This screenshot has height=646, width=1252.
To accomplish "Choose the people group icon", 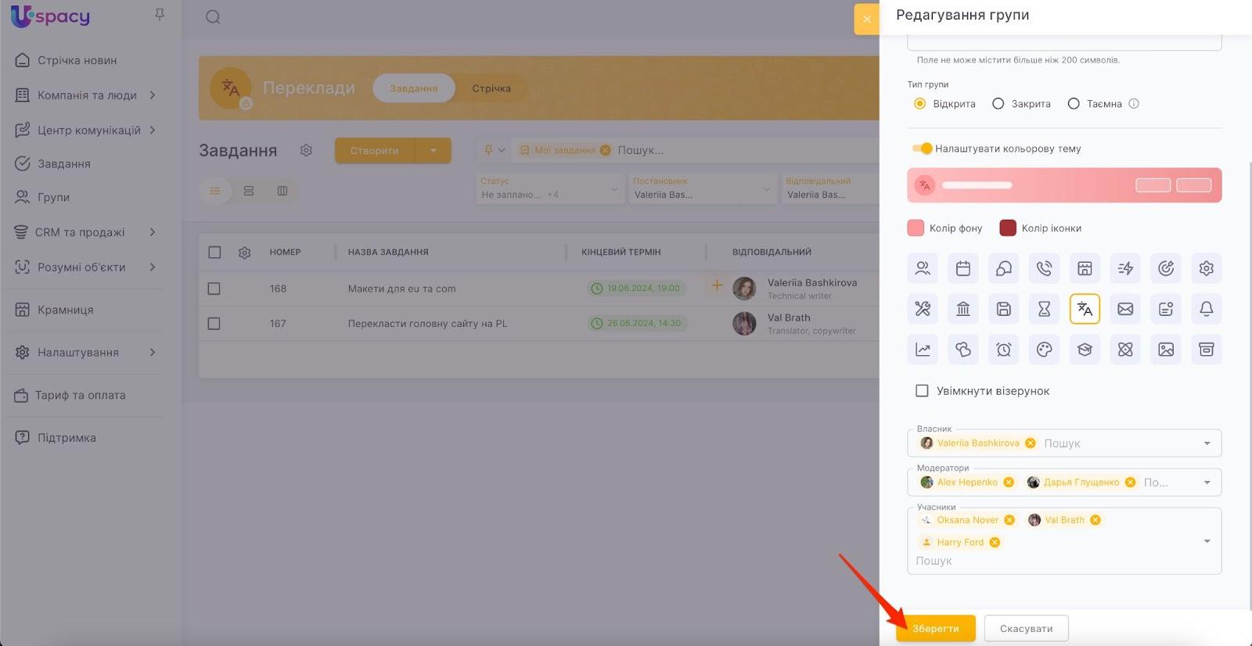I will click(x=923, y=268).
